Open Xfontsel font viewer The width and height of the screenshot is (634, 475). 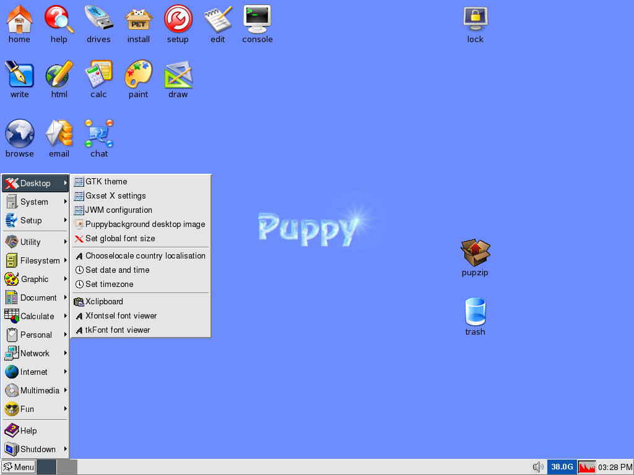pyautogui.click(x=141, y=315)
